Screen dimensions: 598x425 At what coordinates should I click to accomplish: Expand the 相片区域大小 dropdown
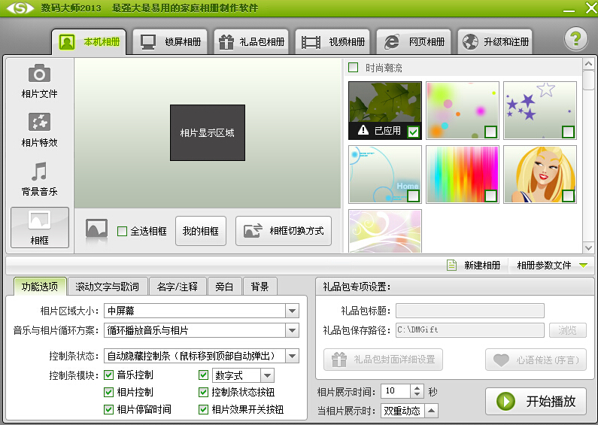pos(292,311)
